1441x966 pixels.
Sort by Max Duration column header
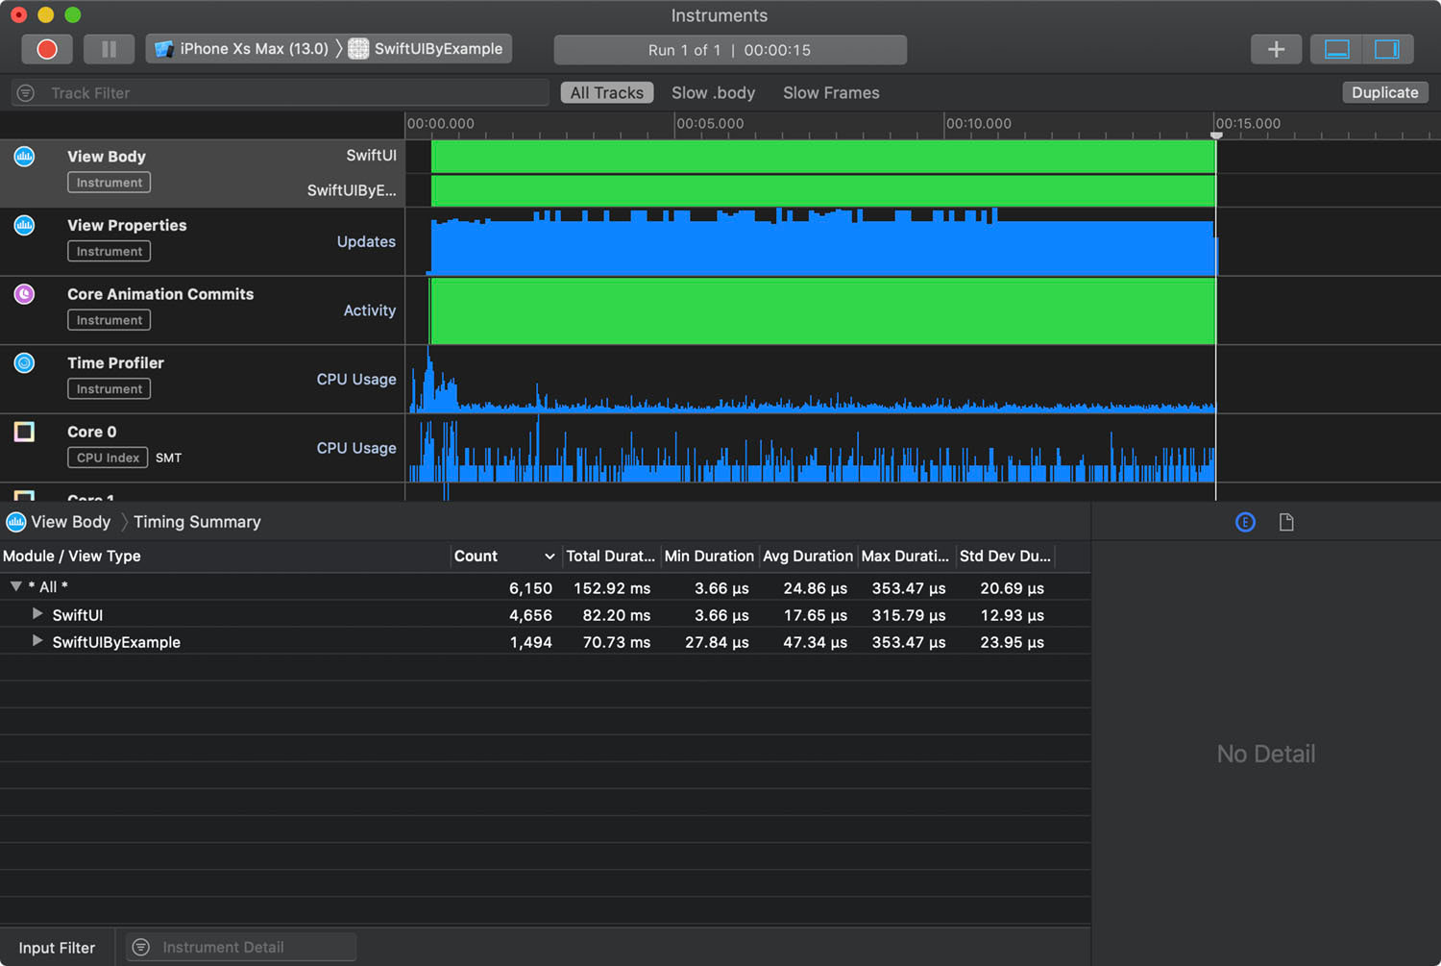[906, 557]
